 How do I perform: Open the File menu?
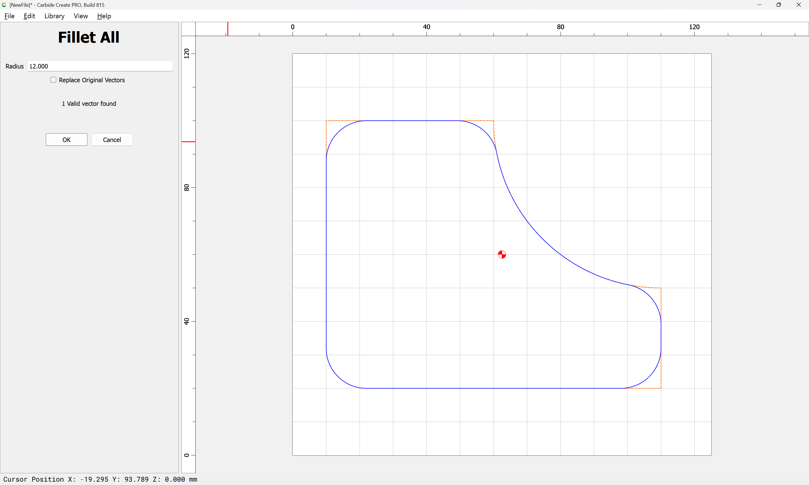point(9,16)
